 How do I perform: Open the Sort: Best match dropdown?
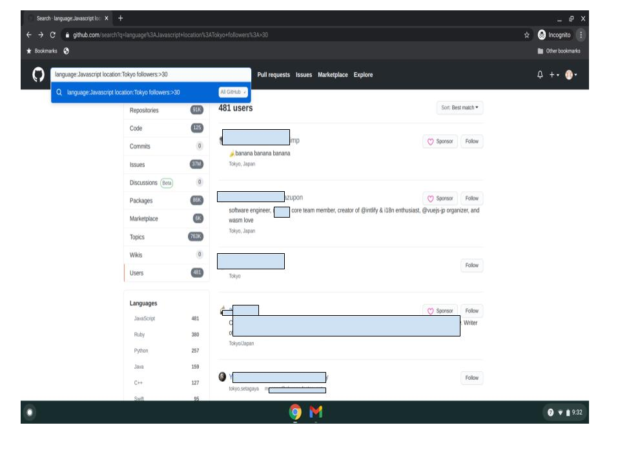point(460,108)
